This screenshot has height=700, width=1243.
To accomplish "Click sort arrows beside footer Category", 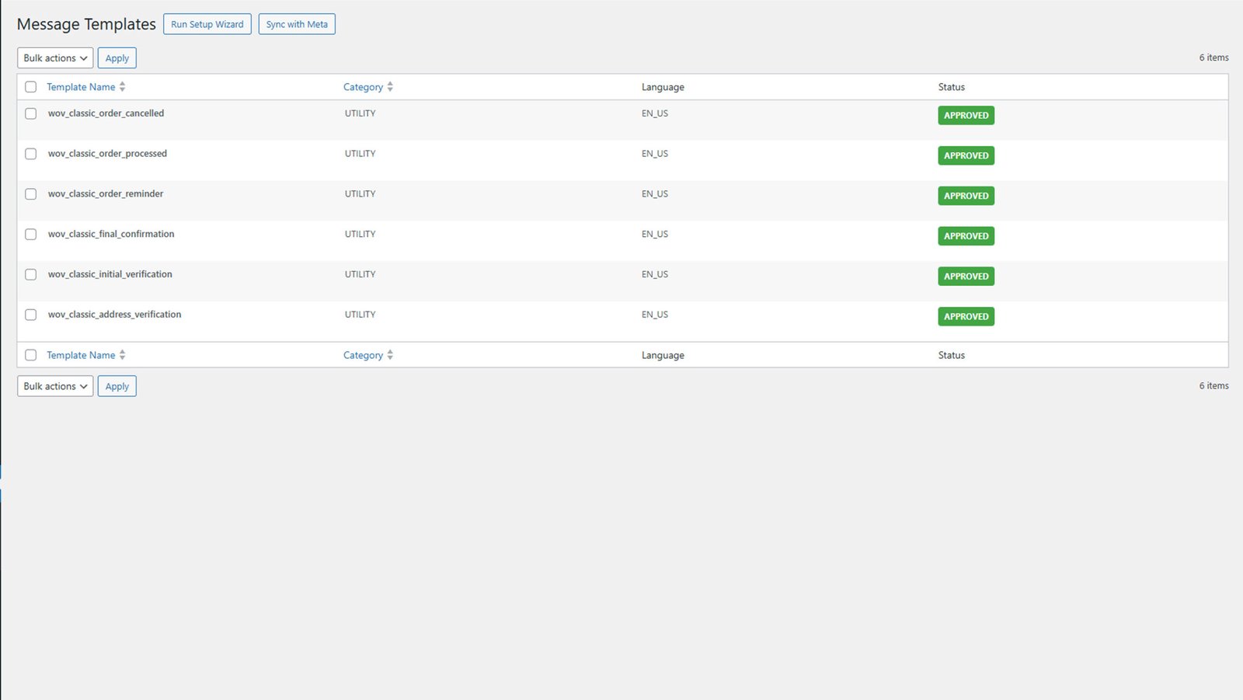I will [x=390, y=355].
